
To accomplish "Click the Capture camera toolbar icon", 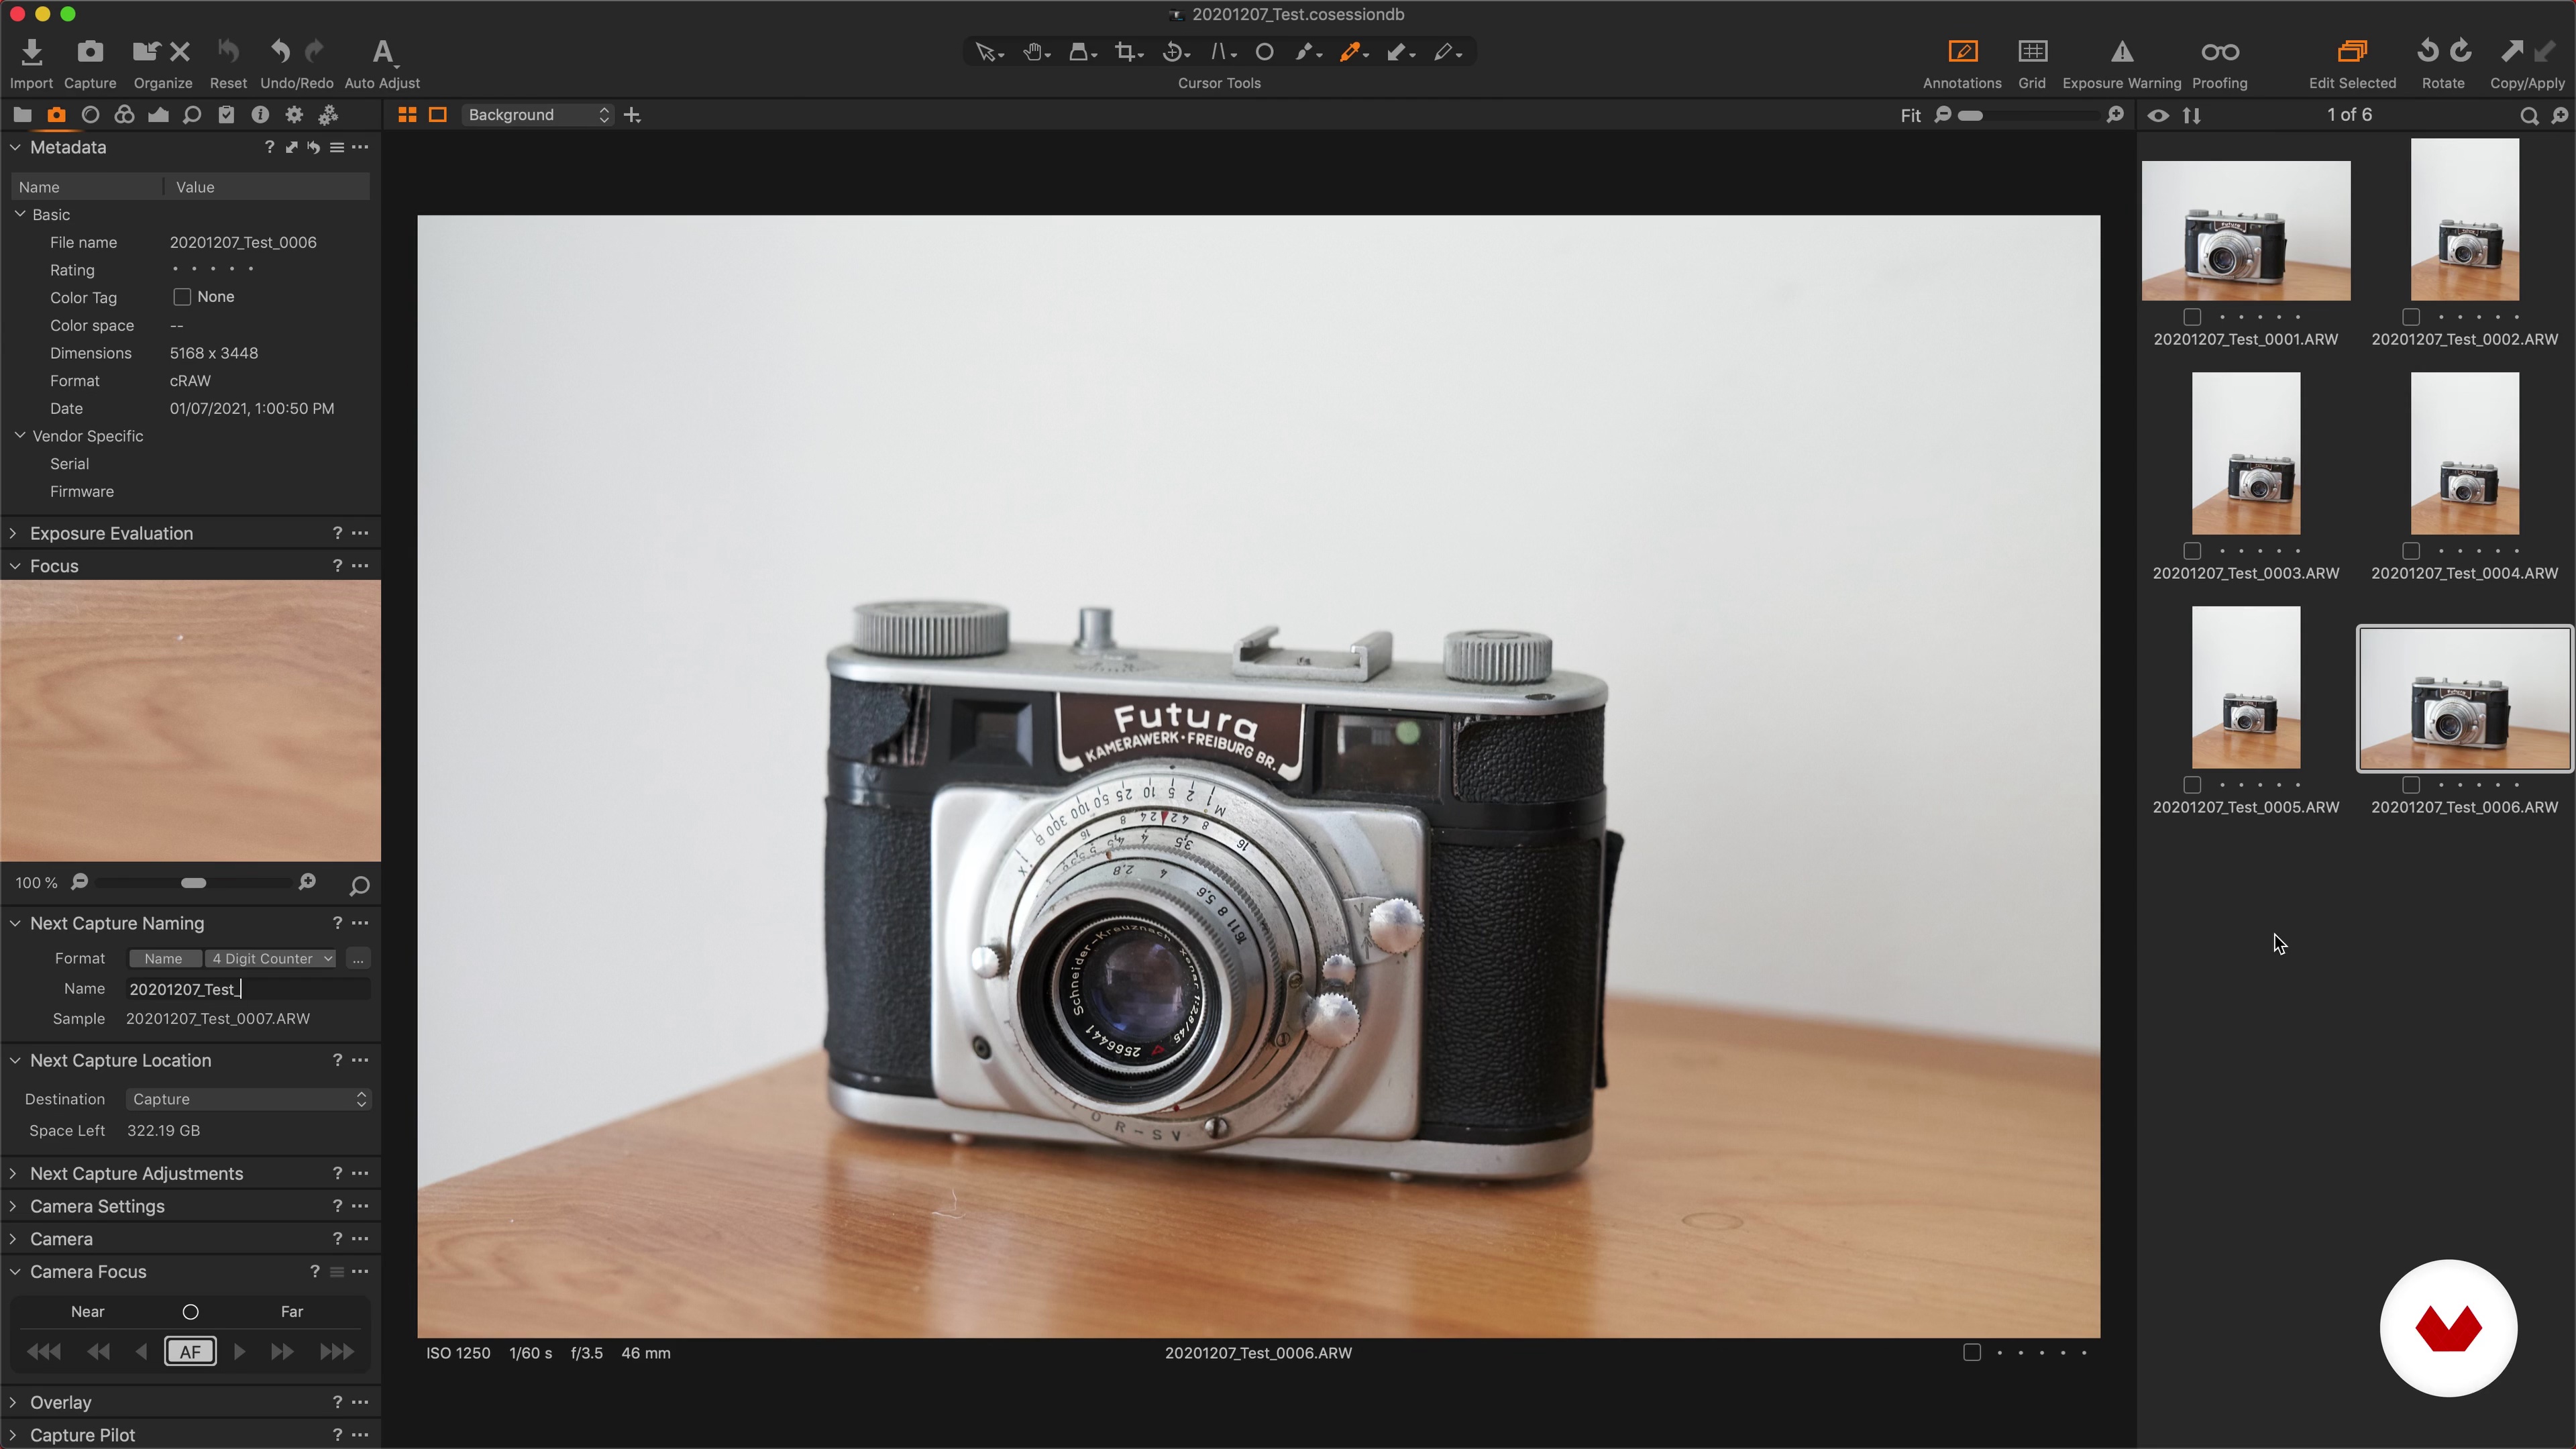I will coord(90,52).
